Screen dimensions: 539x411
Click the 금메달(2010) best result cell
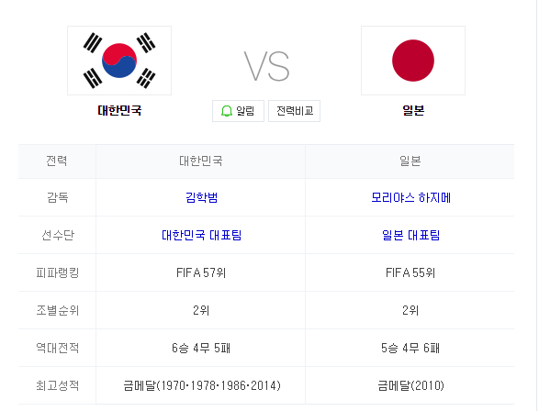coord(410,385)
